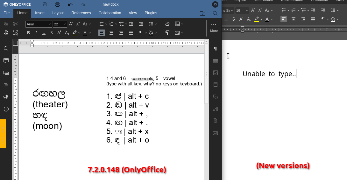Open Find sidebar icon on left panel
Image resolution: width=347 pixels, height=180 pixels.
click(x=6, y=49)
